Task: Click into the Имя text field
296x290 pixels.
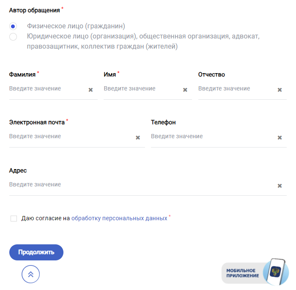Action: pyautogui.click(x=141, y=89)
